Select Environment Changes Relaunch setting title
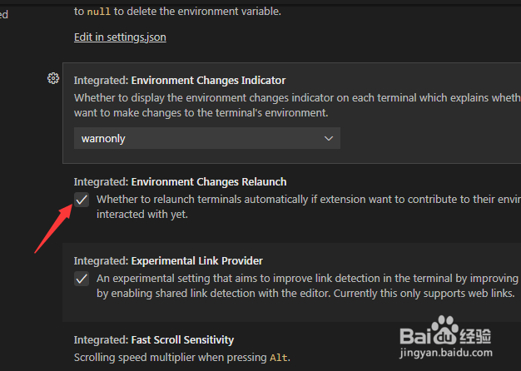The image size is (521, 371). [x=180, y=182]
